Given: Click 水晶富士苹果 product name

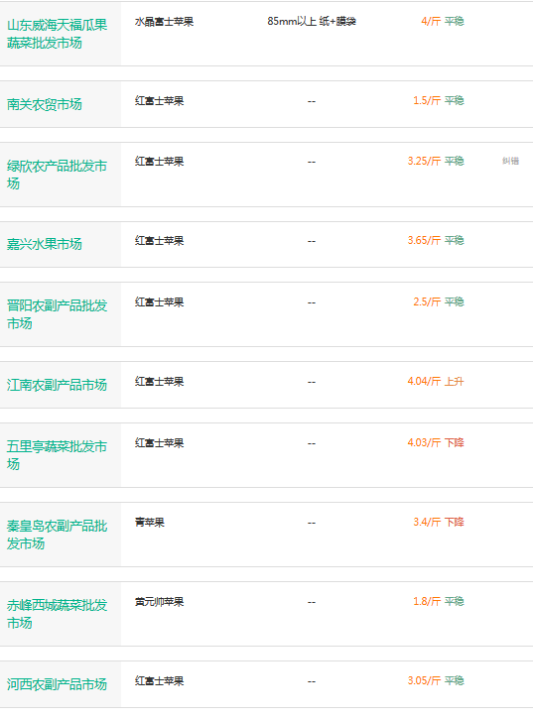Looking at the screenshot, I should [164, 22].
